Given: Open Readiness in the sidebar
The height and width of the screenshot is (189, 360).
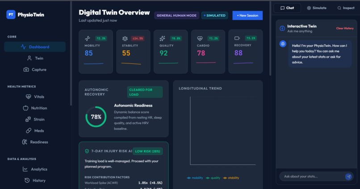Looking at the screenshot, I should click(x=35, y=142).
